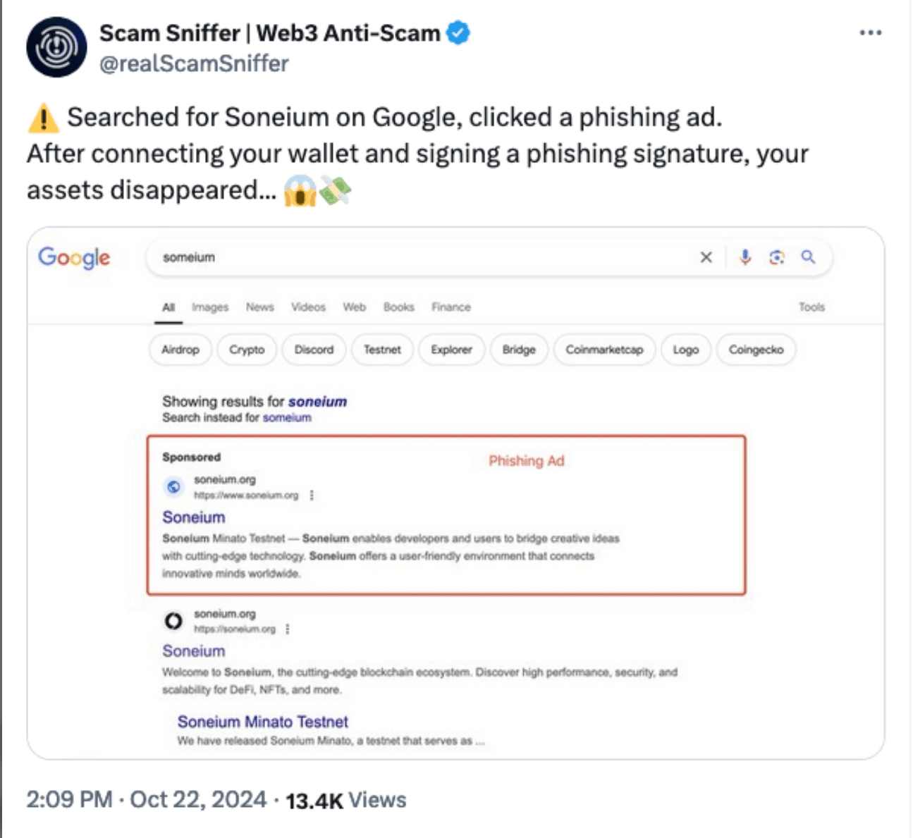This screenshot has width=913, height=838.
Task: Click the Google Lens image search icon
Action: coord(776,257)
